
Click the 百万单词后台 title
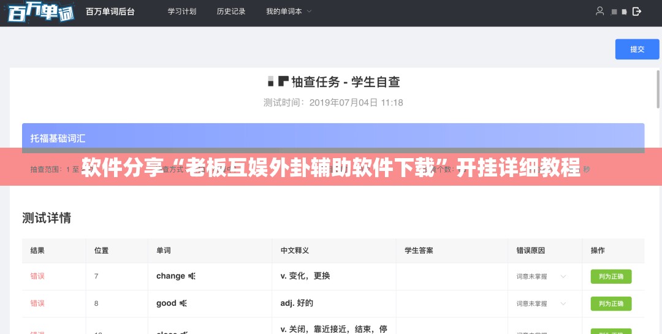[110, 12]
